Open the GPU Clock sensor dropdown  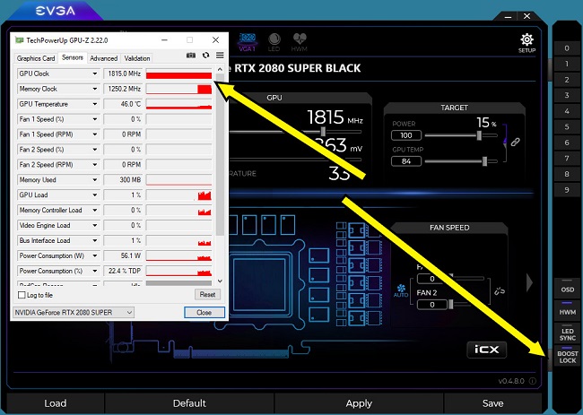point(95,73)
